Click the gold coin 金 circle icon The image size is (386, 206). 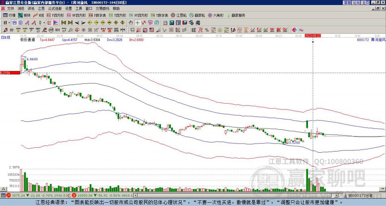point(220,30)
